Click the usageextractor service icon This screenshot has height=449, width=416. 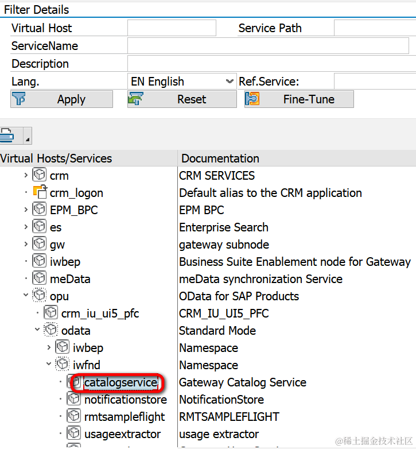click(74, 433)
